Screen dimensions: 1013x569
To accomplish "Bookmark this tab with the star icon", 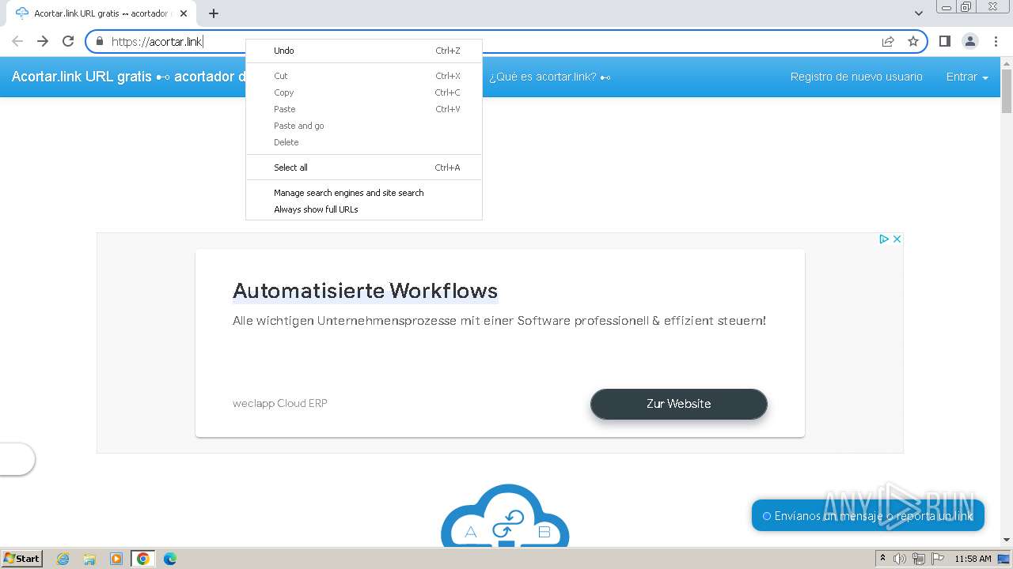I will pyautogui.click(x=913, y=41).
